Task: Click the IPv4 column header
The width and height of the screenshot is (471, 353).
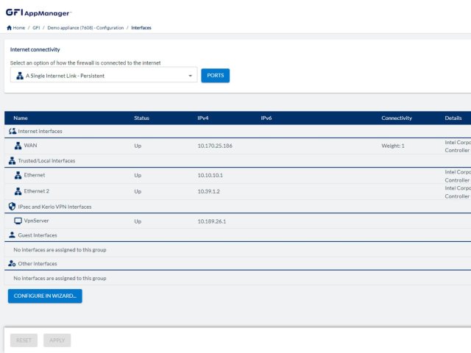Action: point(203,118)
